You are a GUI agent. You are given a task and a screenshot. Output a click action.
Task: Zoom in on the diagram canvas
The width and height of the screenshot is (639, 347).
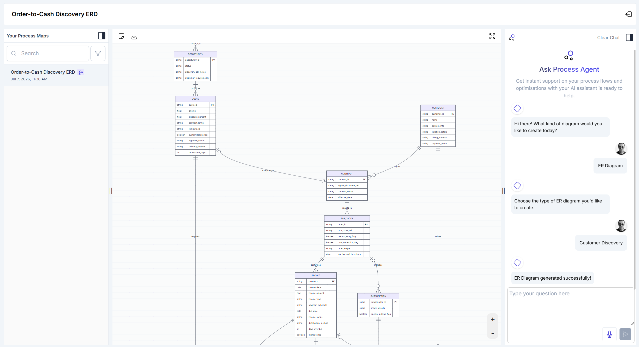(x=493, y=320)
